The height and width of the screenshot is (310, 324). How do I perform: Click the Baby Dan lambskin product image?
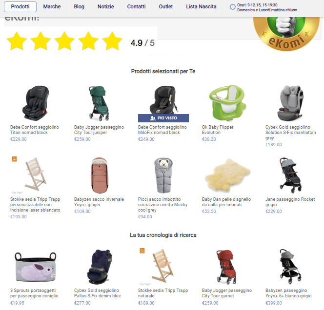pos(227,175)
